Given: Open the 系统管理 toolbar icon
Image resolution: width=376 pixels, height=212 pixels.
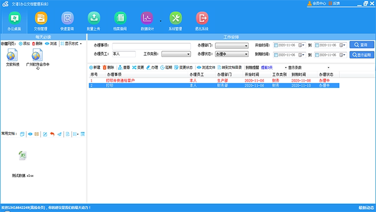Looking at the screenshot, I should (175, 21).
